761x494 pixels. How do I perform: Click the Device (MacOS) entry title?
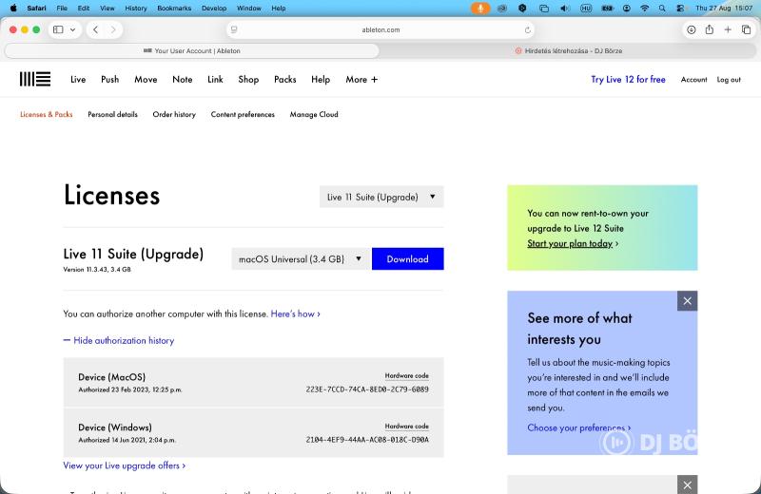click(x=111, y=377)
